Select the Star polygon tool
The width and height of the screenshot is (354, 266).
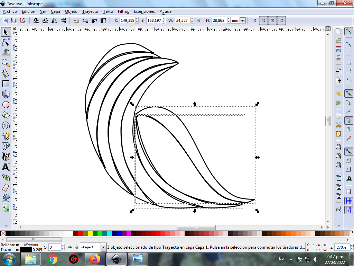[x=6, y=115]
